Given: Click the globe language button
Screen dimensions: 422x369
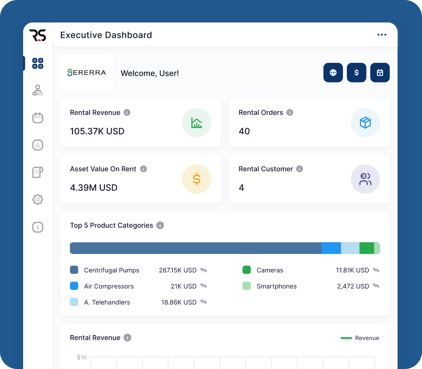Looking at the screenshot, I should 333,73.
